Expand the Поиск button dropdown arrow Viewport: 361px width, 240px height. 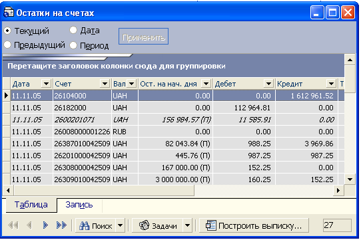point(120,225)
